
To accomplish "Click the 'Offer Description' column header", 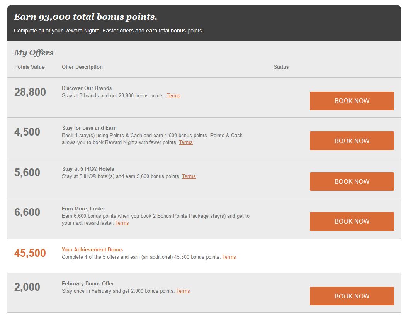I will [x=82, y=67].
